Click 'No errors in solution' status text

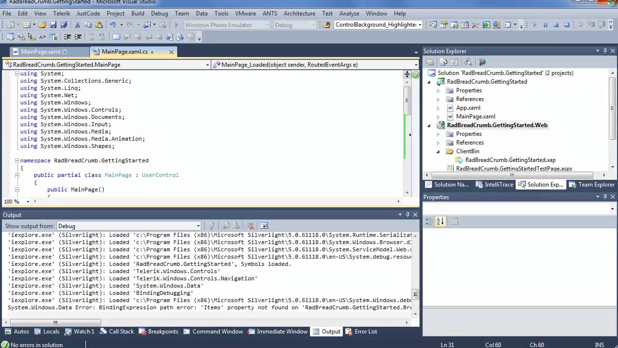point(37,345)
